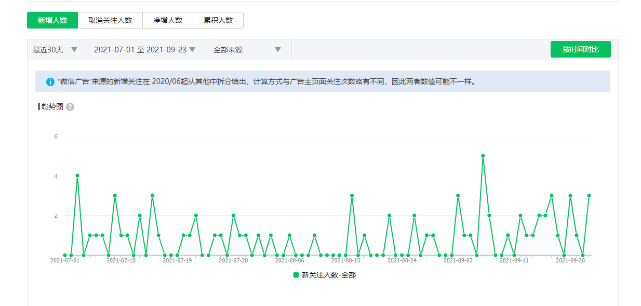Screen dimensions: 641x306
Task: Toggle the 新关注人数-全部 legend label
Action: [328, 275]
